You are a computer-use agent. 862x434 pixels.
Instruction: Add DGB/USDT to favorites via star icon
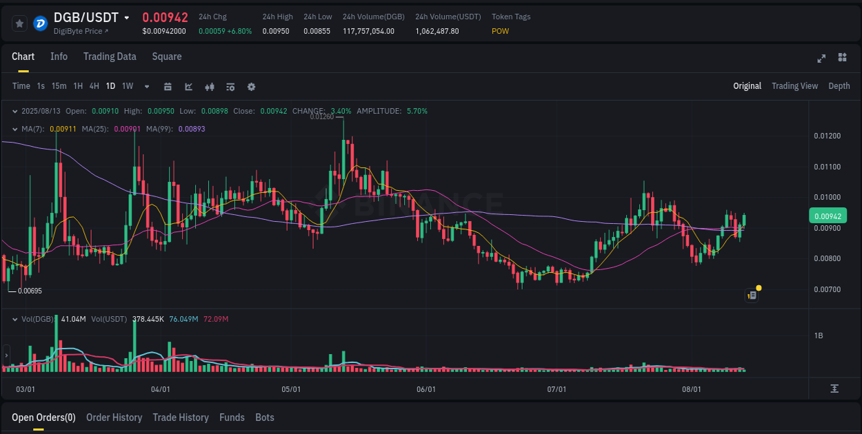pyautogui.click(x=19, y=23)
